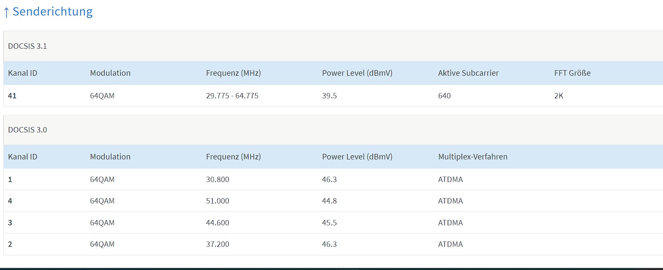663x270 pixels.
Task: Select channel ID 41 cell
Action: [12, 96]
